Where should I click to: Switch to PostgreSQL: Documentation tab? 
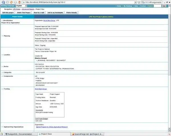tap(20, 134)
